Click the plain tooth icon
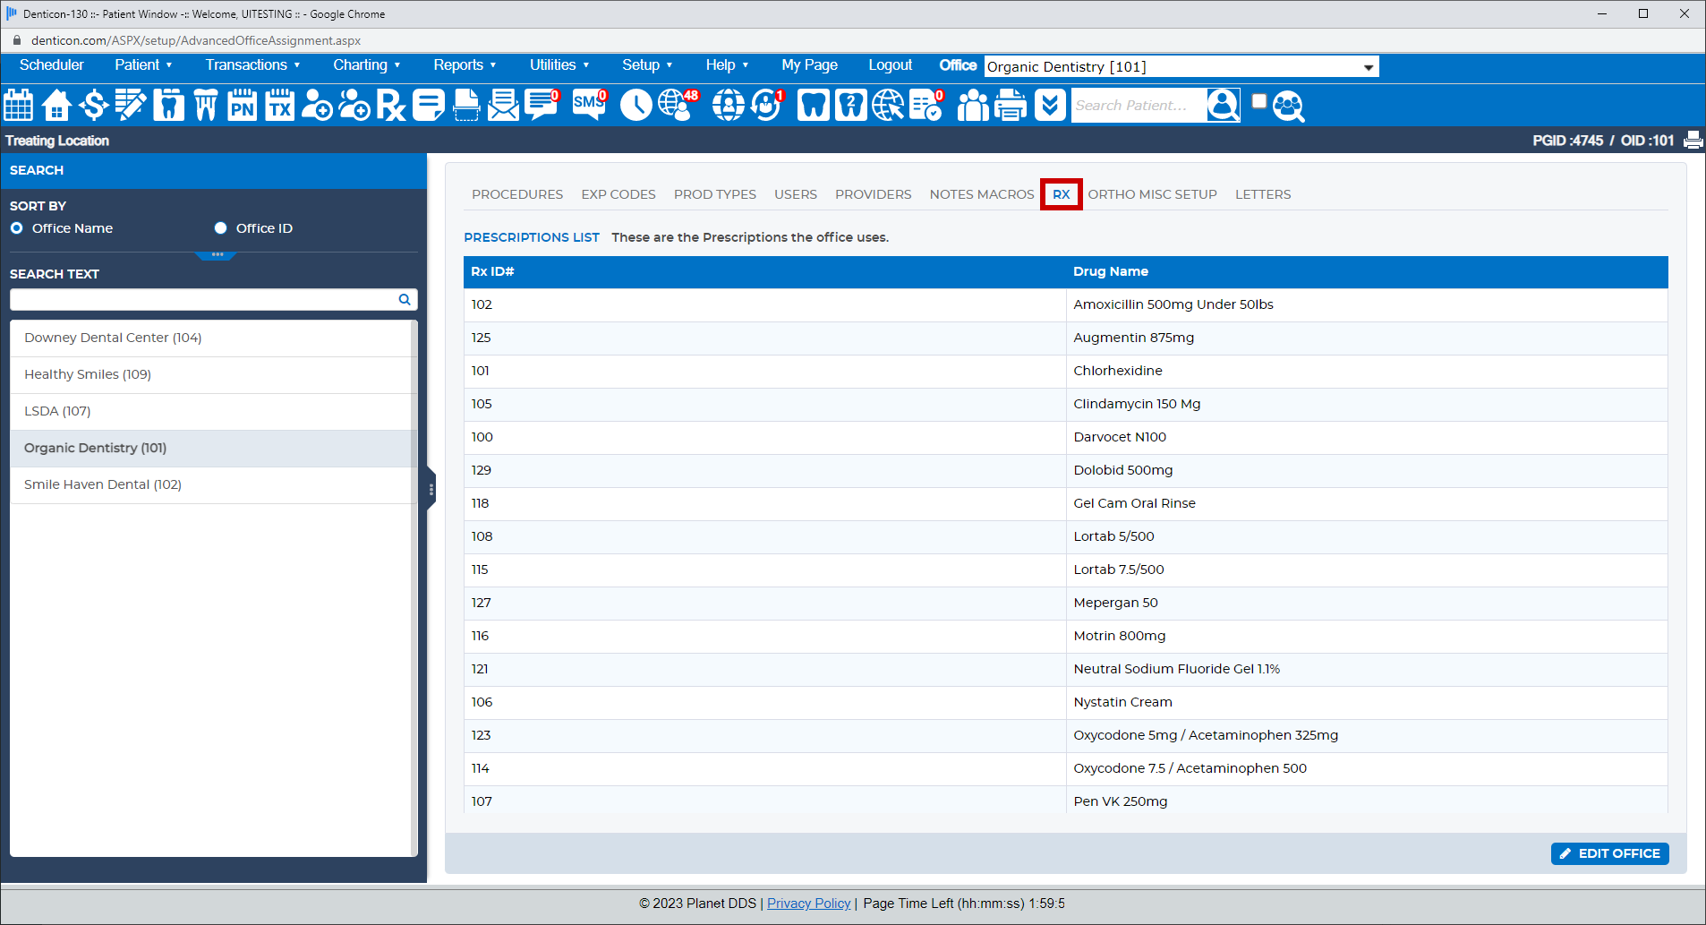This screenshot has height=925, width=1706. pos(814,106)
